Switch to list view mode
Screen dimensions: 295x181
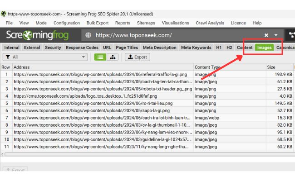(100, 57)
